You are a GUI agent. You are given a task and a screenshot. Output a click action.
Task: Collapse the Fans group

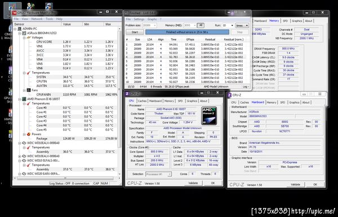pyautogui.click(x=24, y=90)
